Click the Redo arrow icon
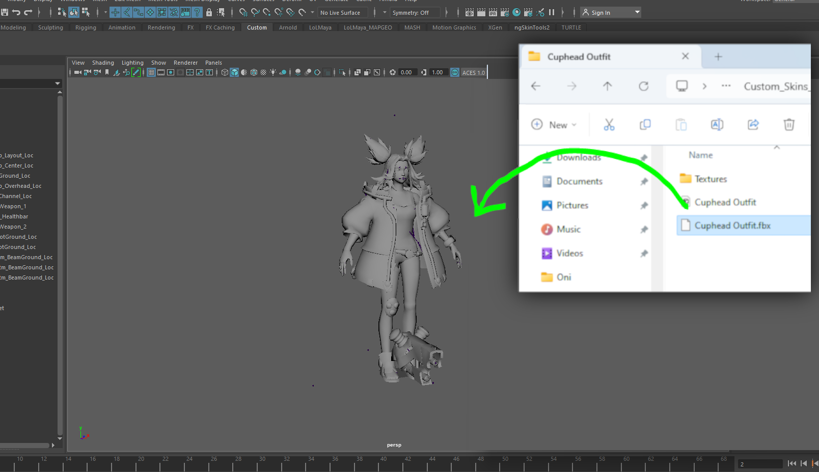Screen dimensions: 819x472 point(28,12)
